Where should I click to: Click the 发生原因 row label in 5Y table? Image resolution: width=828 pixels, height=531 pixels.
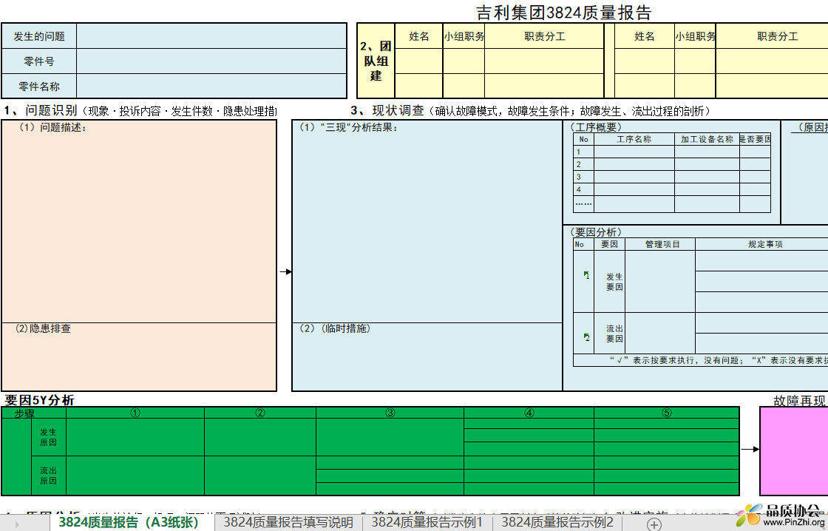(x=49, y=438)
